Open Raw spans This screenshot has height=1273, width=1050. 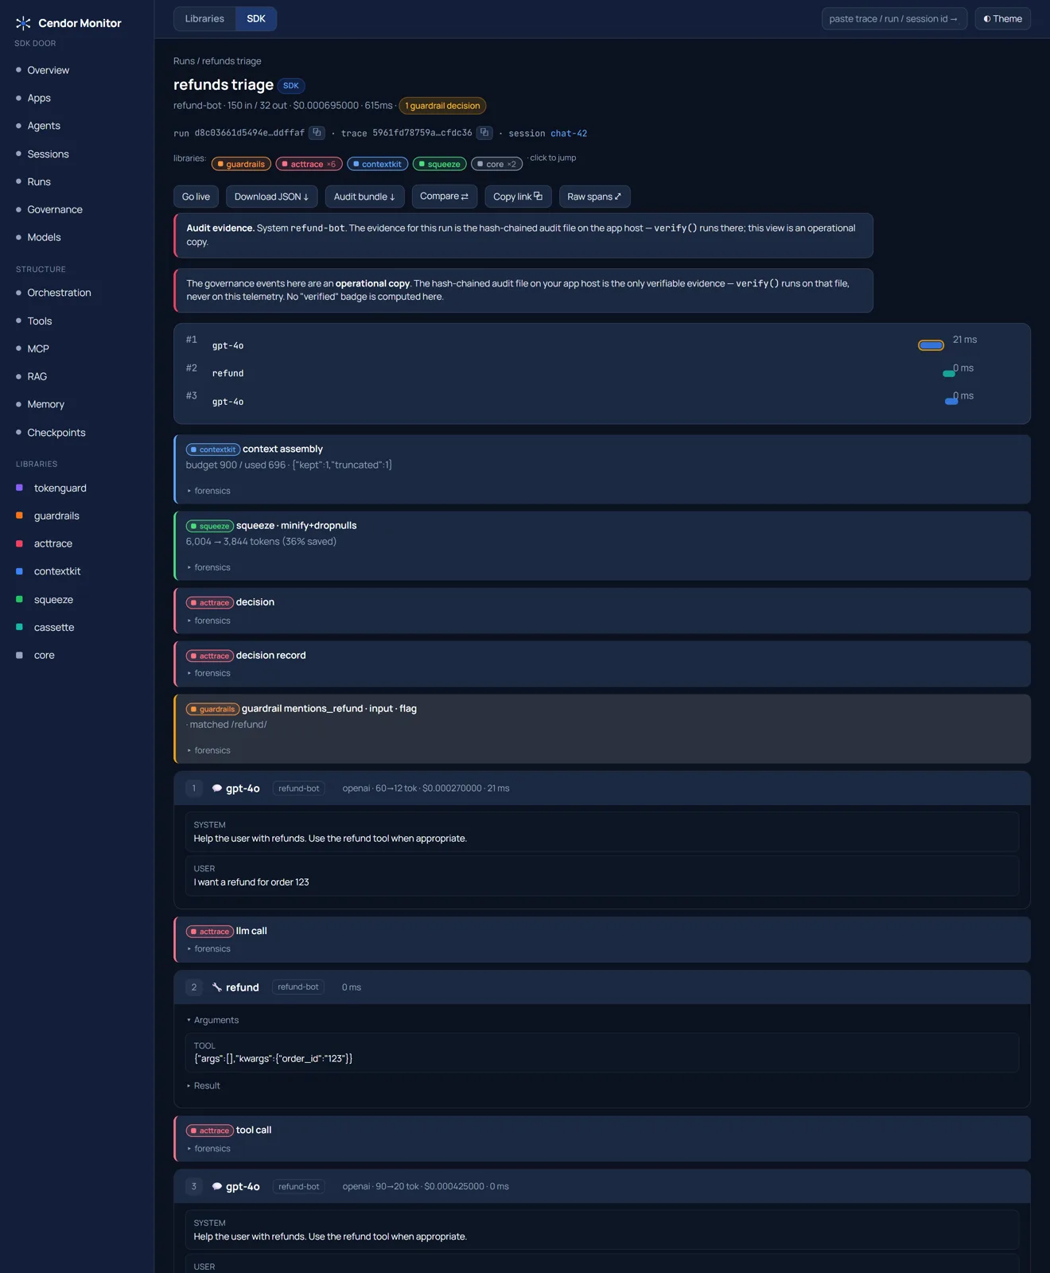click(x=594, y=197)
